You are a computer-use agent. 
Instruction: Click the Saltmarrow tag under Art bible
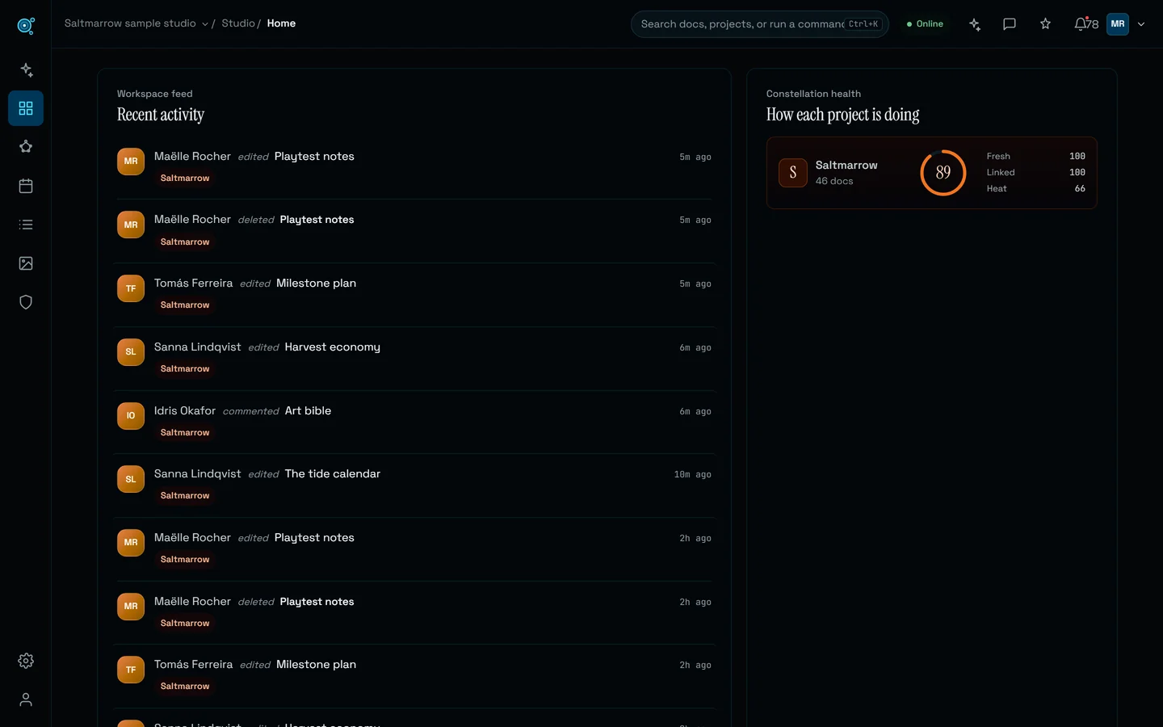coord(185,433)
